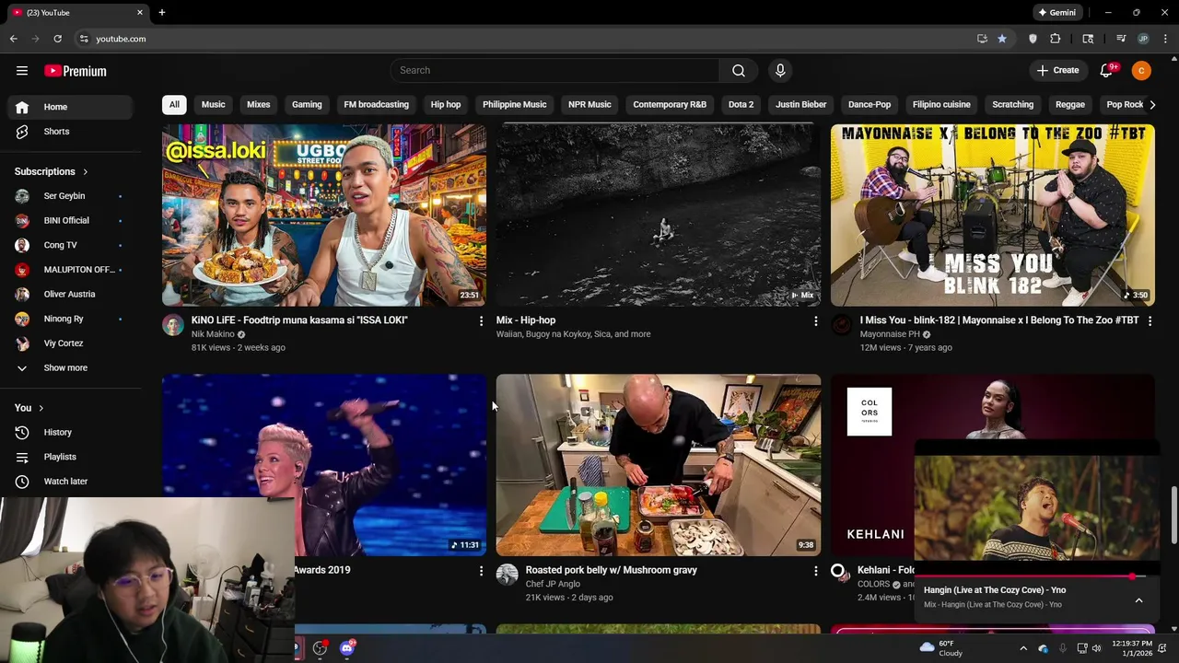Open the notifications bell
Image resolution: width=1179 pixels, height=663 pixels.
[1107, 70]
